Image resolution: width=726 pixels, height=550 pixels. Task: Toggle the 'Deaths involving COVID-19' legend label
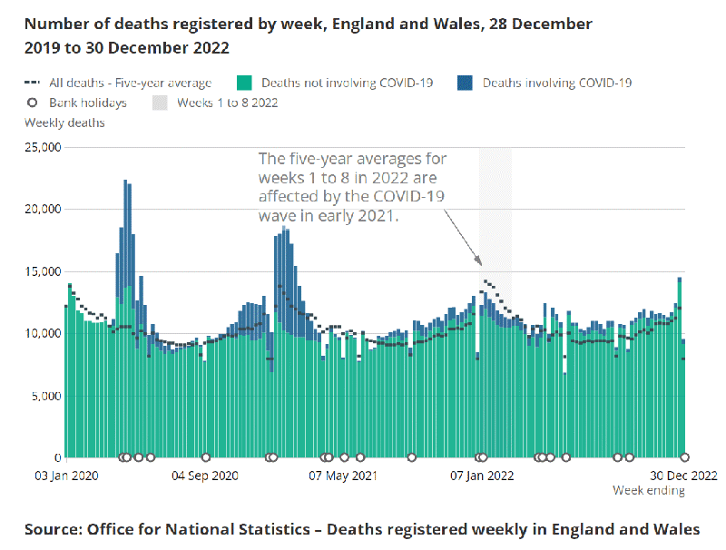(556, 83)
